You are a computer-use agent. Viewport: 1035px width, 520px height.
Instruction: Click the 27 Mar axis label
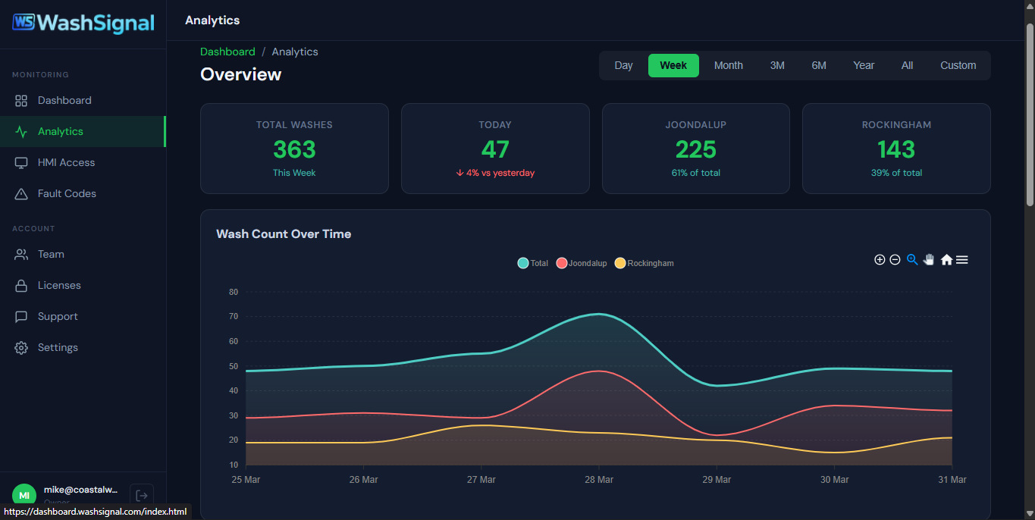tap(481, 480)
